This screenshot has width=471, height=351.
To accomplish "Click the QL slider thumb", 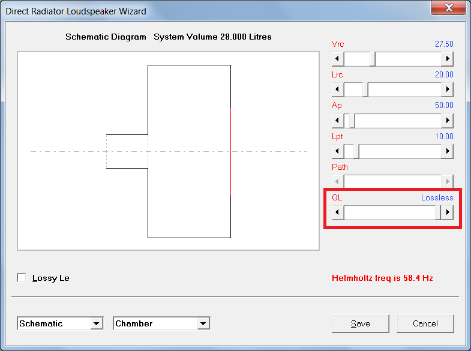I will click(438, 212).
